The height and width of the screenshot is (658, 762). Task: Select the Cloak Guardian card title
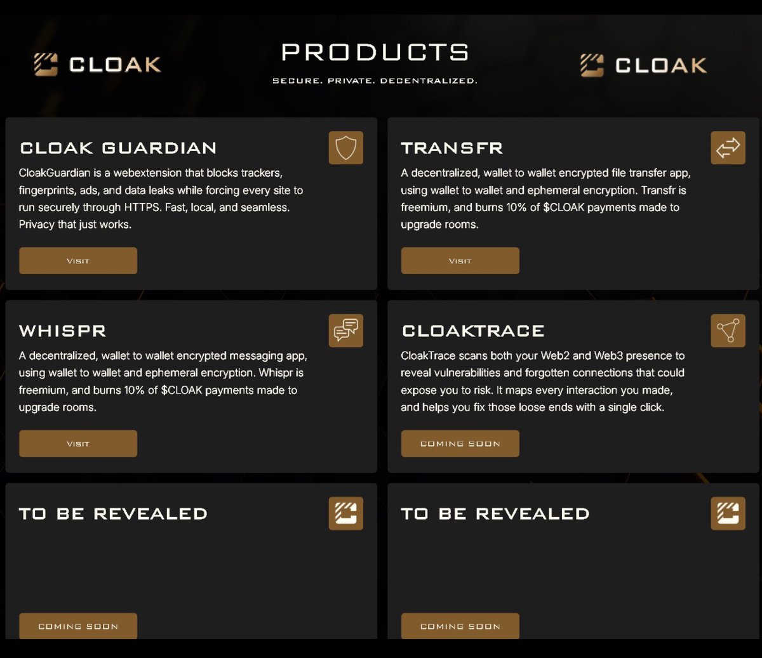118,148
